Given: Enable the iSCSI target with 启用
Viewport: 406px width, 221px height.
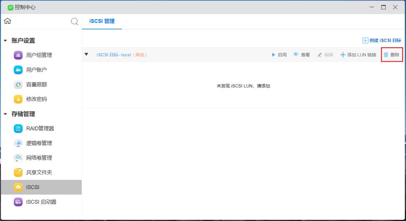Looking at the screenshot, I should (x=279, y=55).
